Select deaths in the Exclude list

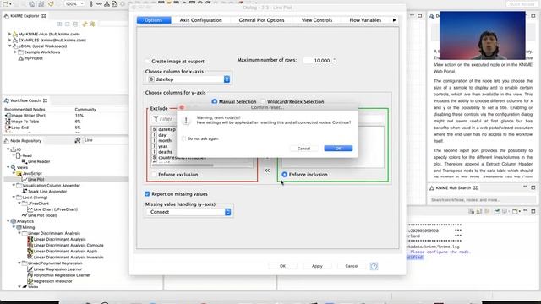[x=166, y=152]
